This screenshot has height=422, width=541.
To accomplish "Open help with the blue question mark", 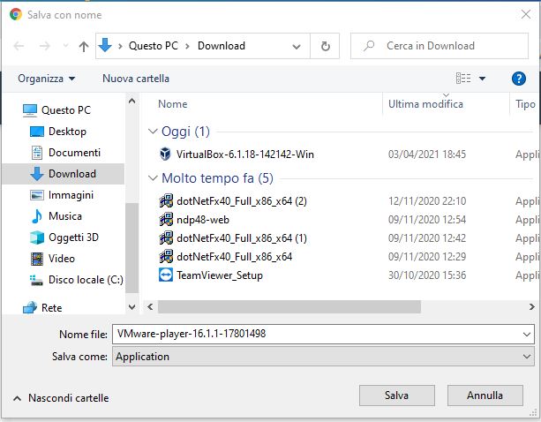I will pos(519,79).
